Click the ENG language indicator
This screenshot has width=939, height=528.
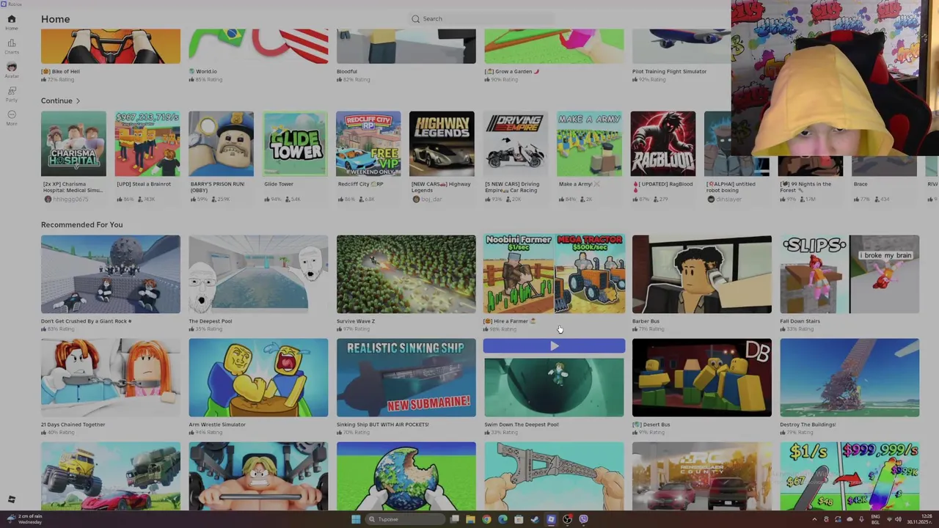coord(874,519)
